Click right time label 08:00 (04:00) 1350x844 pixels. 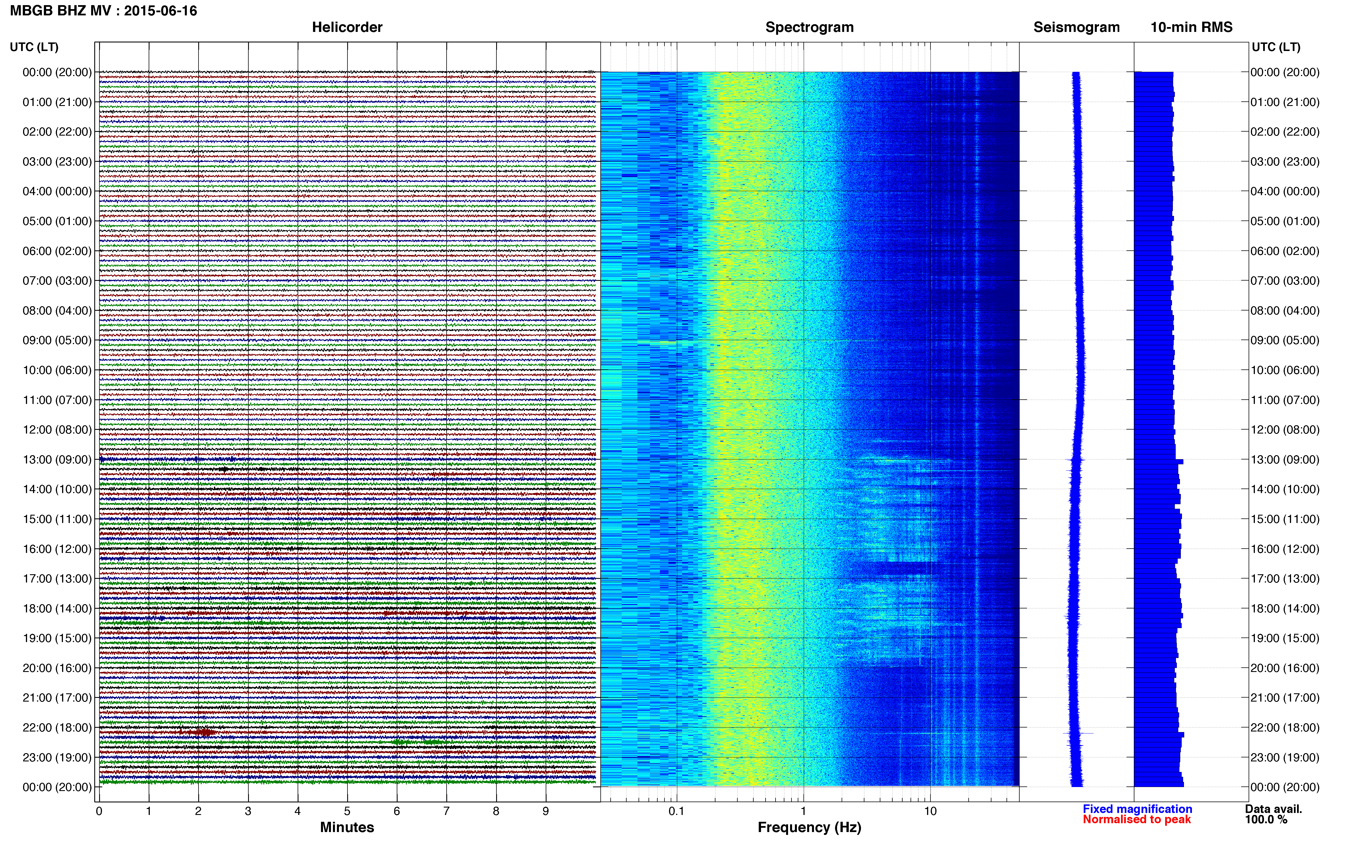[1285, 310]
